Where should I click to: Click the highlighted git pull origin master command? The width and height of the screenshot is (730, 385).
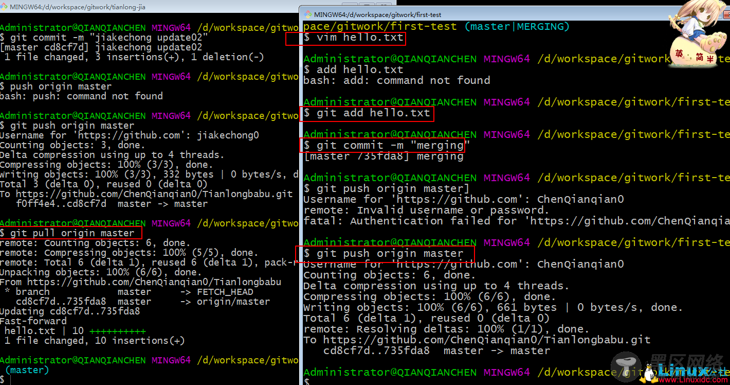point(71,233)
